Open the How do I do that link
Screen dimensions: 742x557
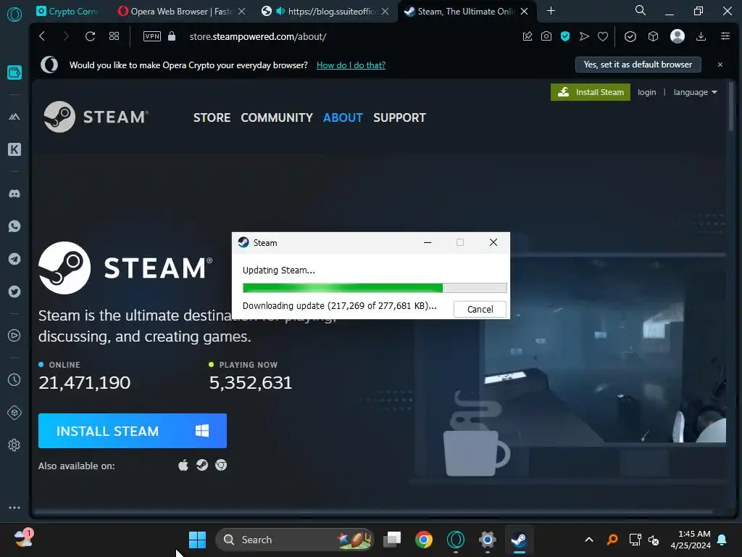click(x=351, y=65)
